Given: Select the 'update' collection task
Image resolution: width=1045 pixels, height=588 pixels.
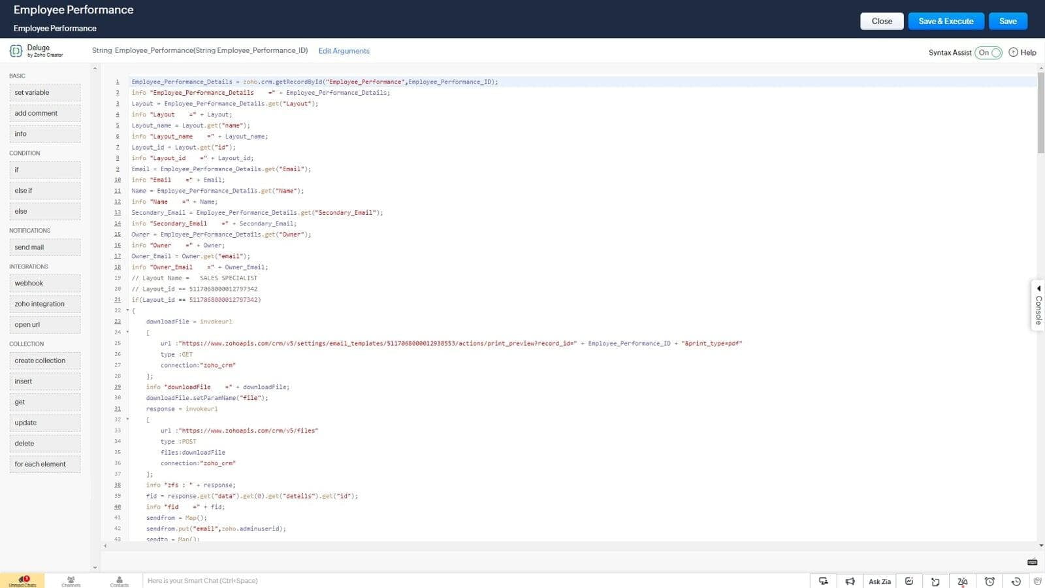Looking at the screenshot, I should 45,423.
